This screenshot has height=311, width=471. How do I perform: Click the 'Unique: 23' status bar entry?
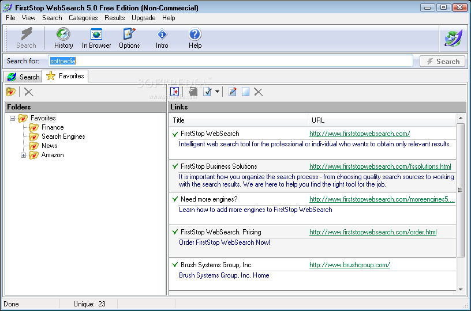[89, 304]
